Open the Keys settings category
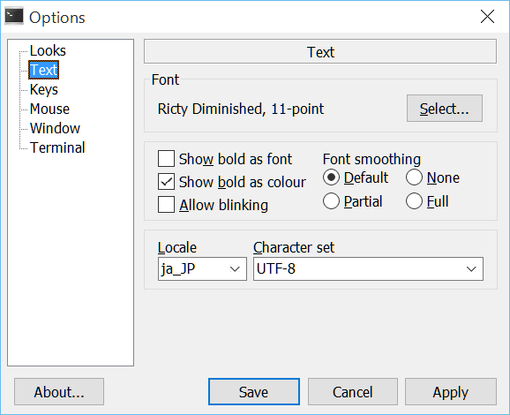This screenshot has height=415, width=510. click(x=44, y=89)
